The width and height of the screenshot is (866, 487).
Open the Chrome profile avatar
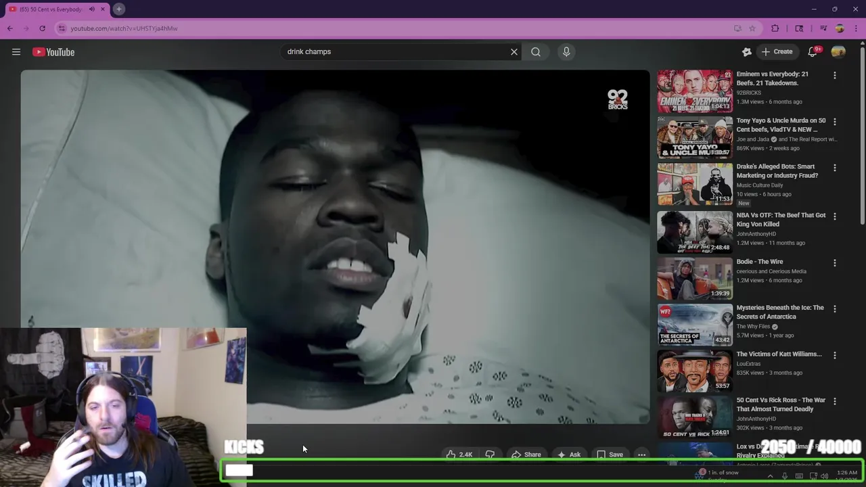point(840,28)
